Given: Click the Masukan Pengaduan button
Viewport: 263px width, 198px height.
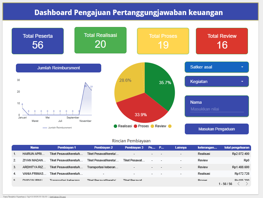Looking at the screenshot, I should click(216, 129).
